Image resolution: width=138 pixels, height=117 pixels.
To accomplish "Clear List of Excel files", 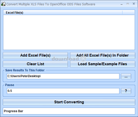I will pos(35,64).
